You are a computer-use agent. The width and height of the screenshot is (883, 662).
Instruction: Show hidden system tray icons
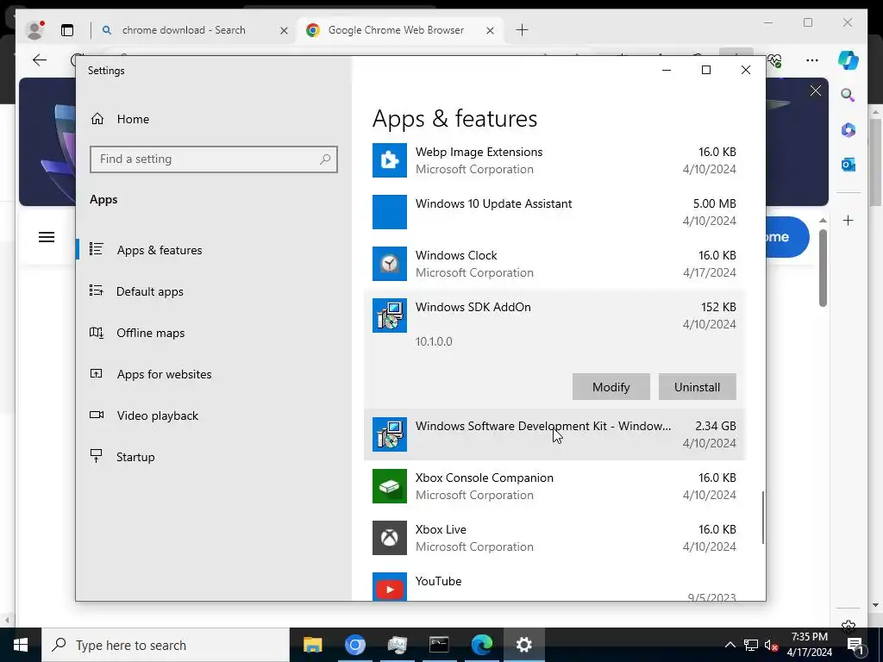coord(730,645)
